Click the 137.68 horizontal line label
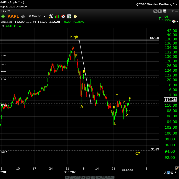 (x=154, y=38)
